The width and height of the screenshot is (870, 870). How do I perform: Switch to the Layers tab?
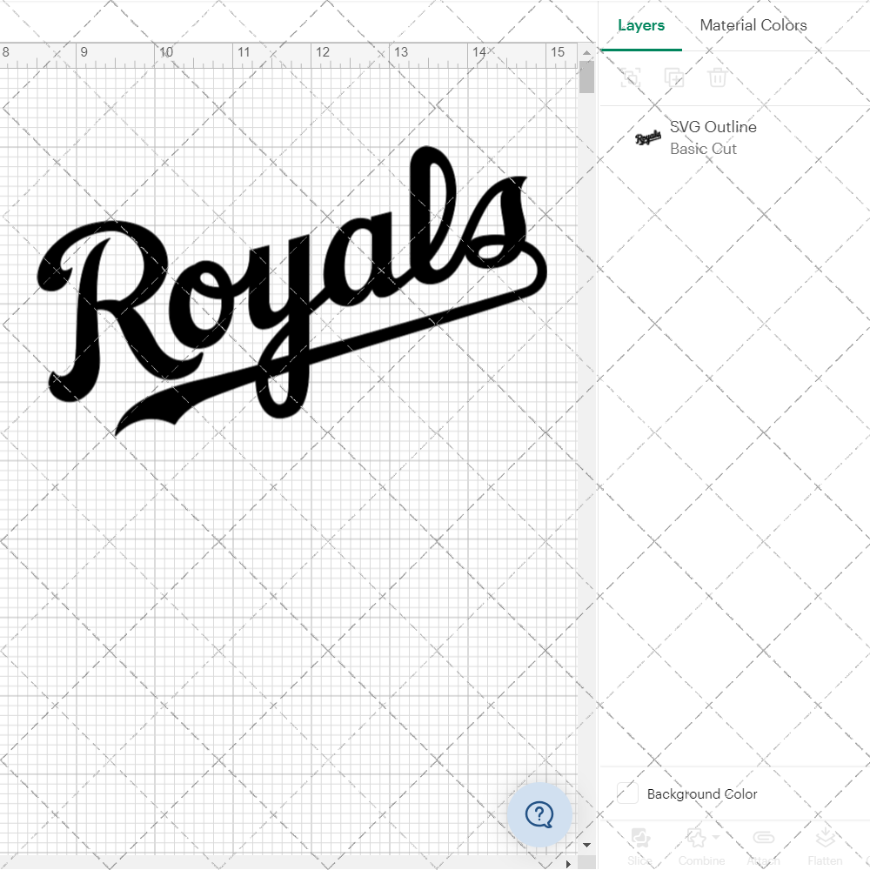click(641, 25)
